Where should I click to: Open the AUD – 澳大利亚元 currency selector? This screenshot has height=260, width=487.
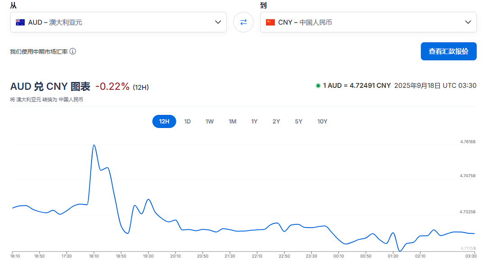[x=118, y=22]
